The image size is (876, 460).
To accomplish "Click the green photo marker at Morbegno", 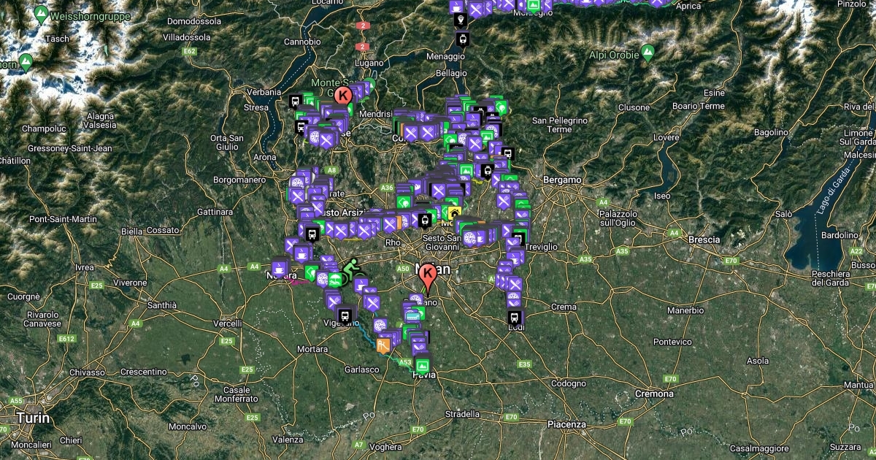I will (534, 7).
